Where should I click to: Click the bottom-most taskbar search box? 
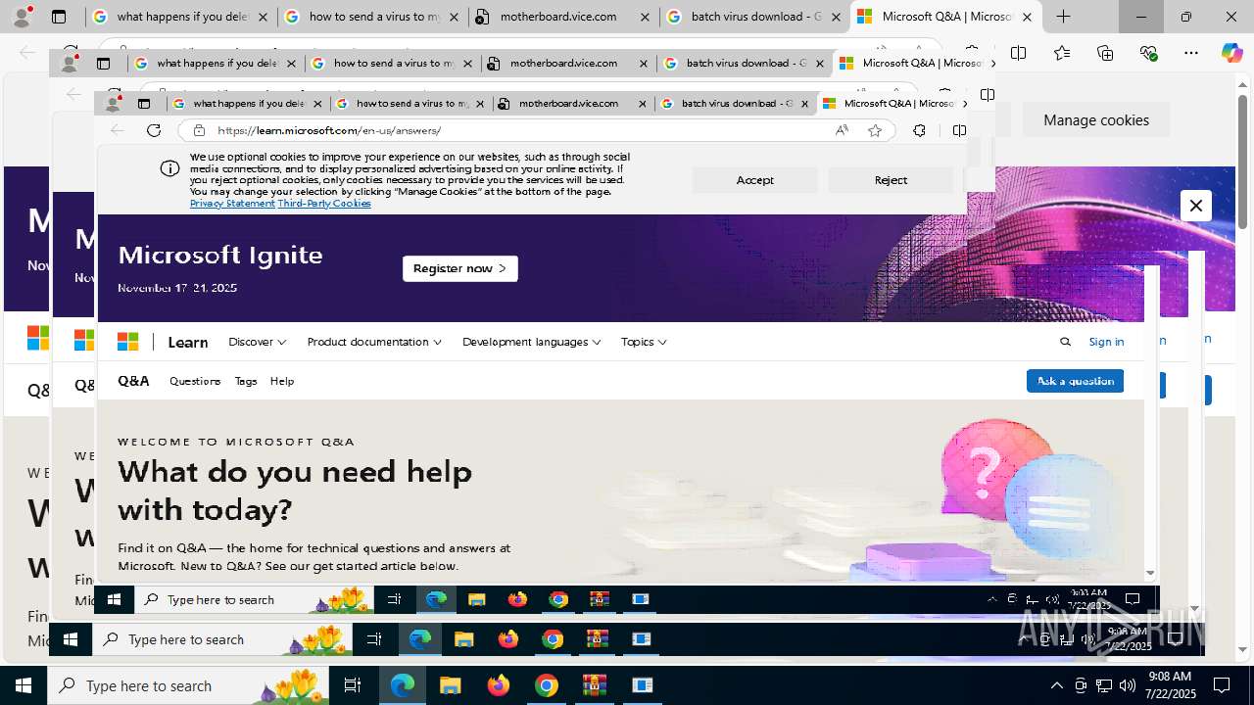[189, 685]
